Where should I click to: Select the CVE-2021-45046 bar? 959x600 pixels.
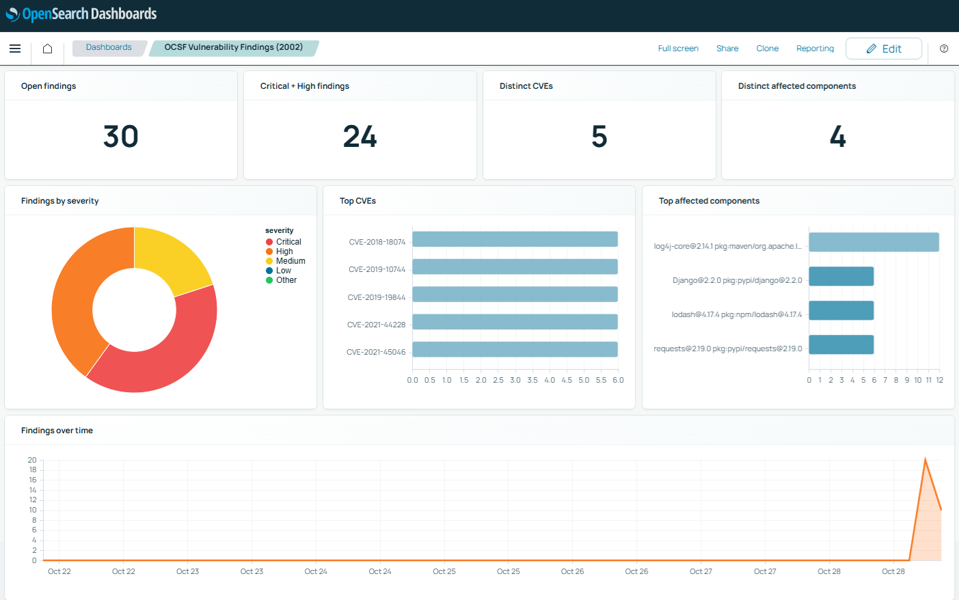click(515, 349)
